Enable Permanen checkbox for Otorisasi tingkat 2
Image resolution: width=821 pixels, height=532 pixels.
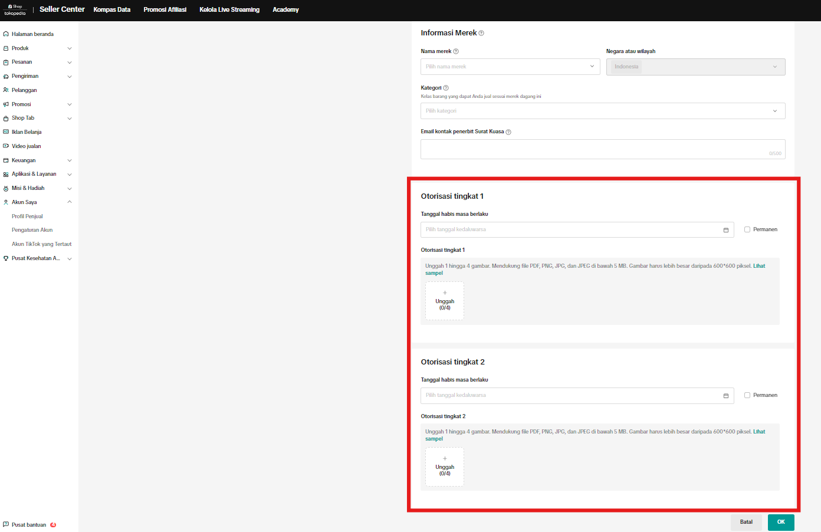(747, 395)
